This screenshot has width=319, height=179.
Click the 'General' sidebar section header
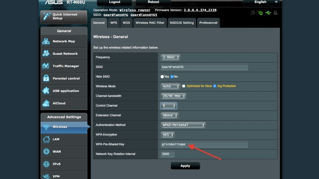coord(64,31)
